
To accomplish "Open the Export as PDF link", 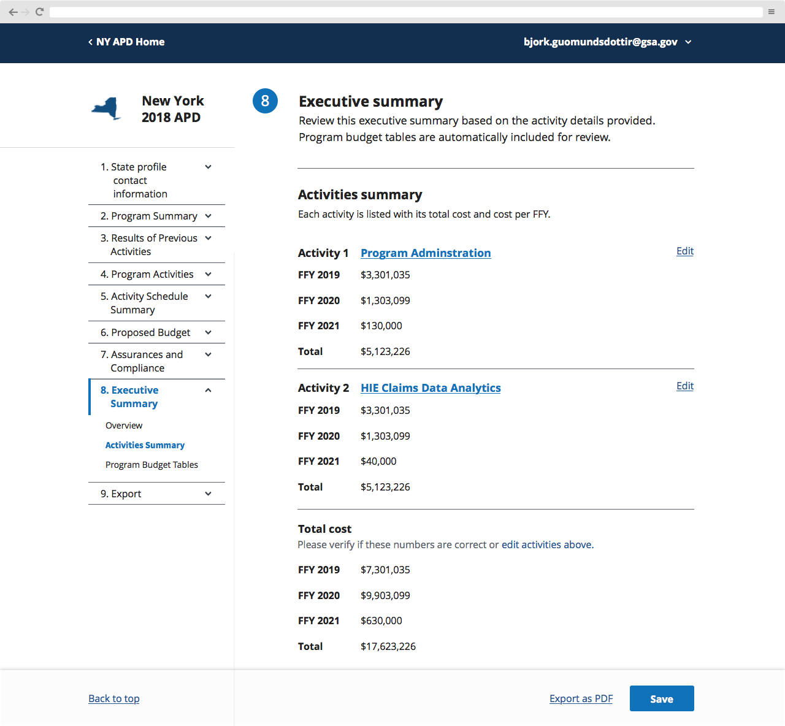I will pyautogui.click(x=580, y=698).
